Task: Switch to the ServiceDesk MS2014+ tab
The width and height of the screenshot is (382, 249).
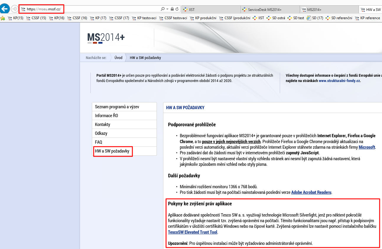Action: click(x=270, y=9)
